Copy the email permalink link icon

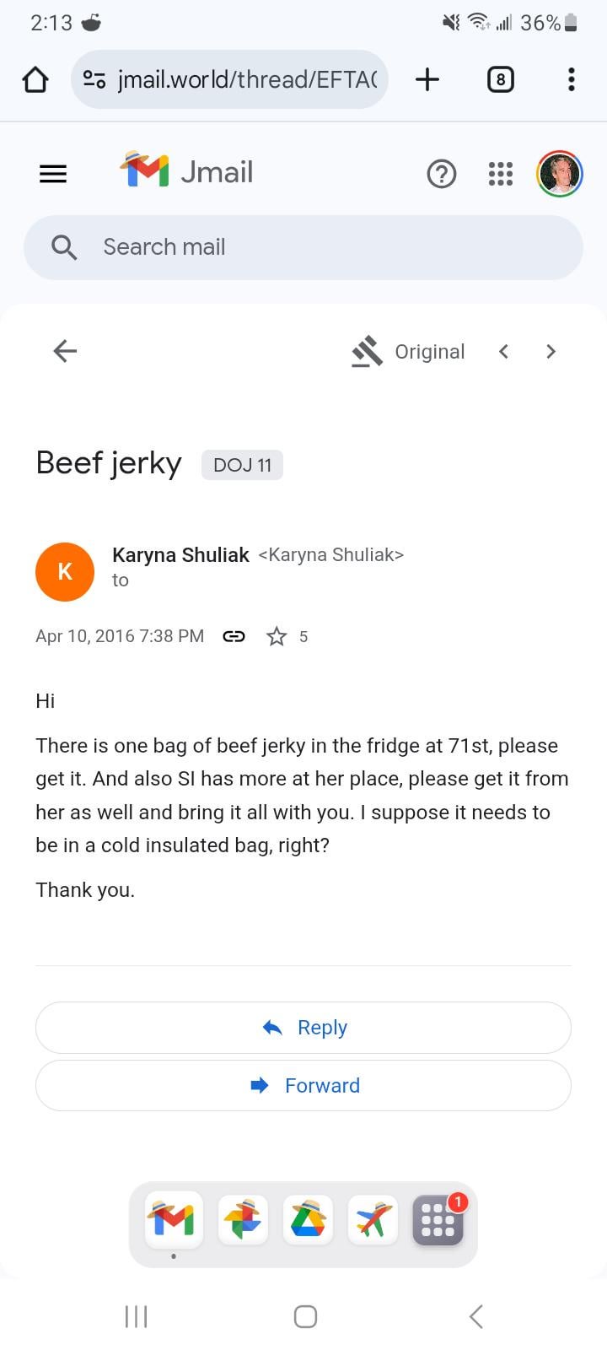(234, 636)
